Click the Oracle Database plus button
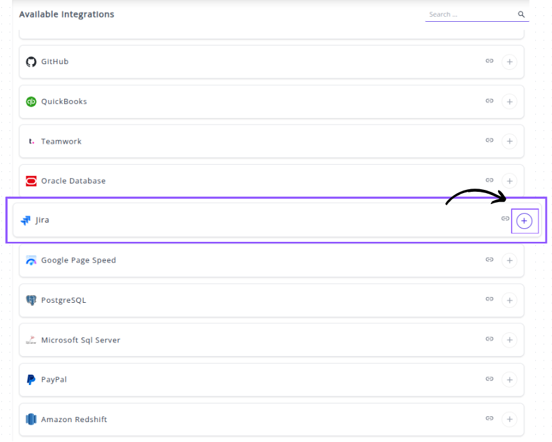This screenshot has height=442, width=552. pyautogui.click(x=509, y=181)
